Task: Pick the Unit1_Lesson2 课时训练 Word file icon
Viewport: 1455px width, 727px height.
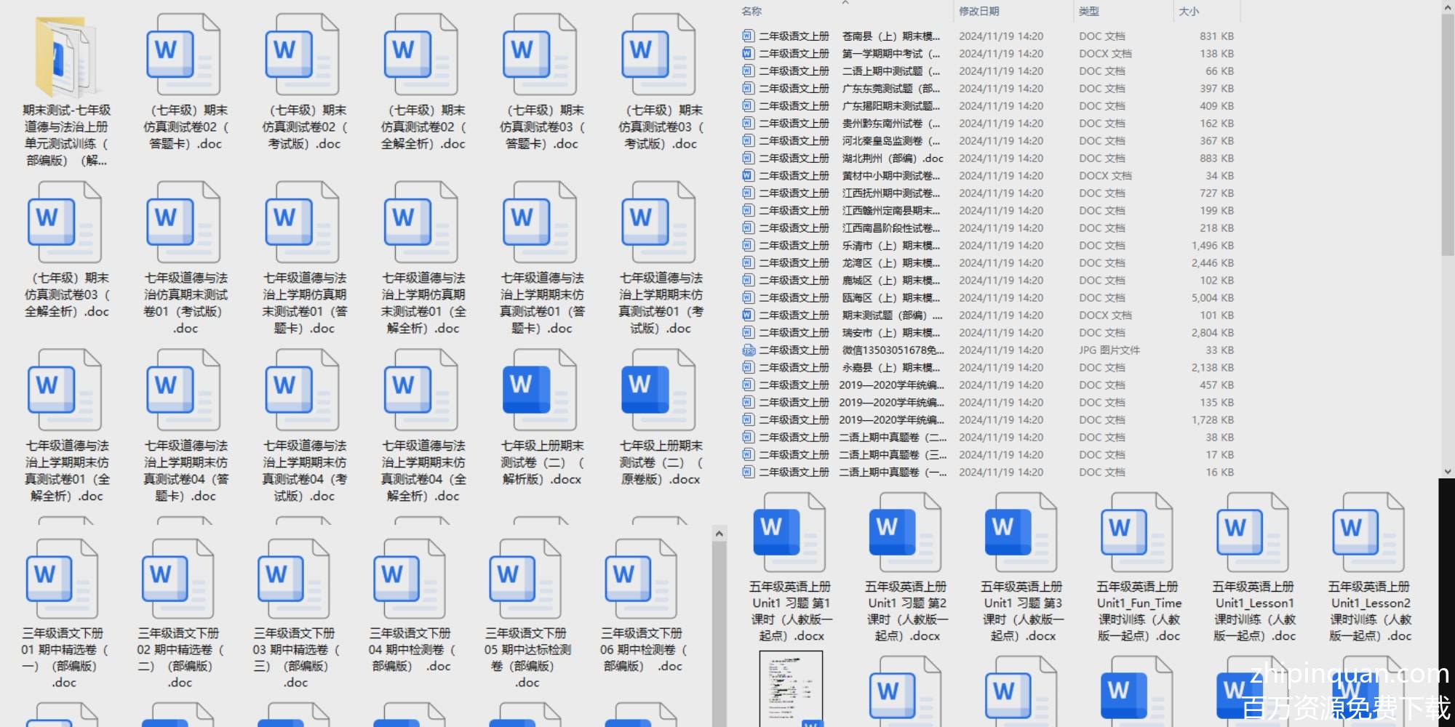Action: coord(1368,533)
